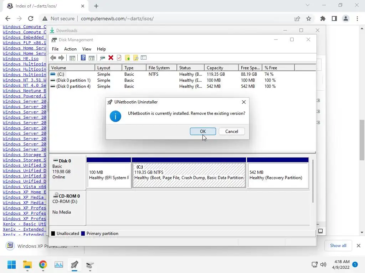Screen dimensions: 365x273
Task: Click the Chrome forward navigation arrow
Action: tap(19, 18)
